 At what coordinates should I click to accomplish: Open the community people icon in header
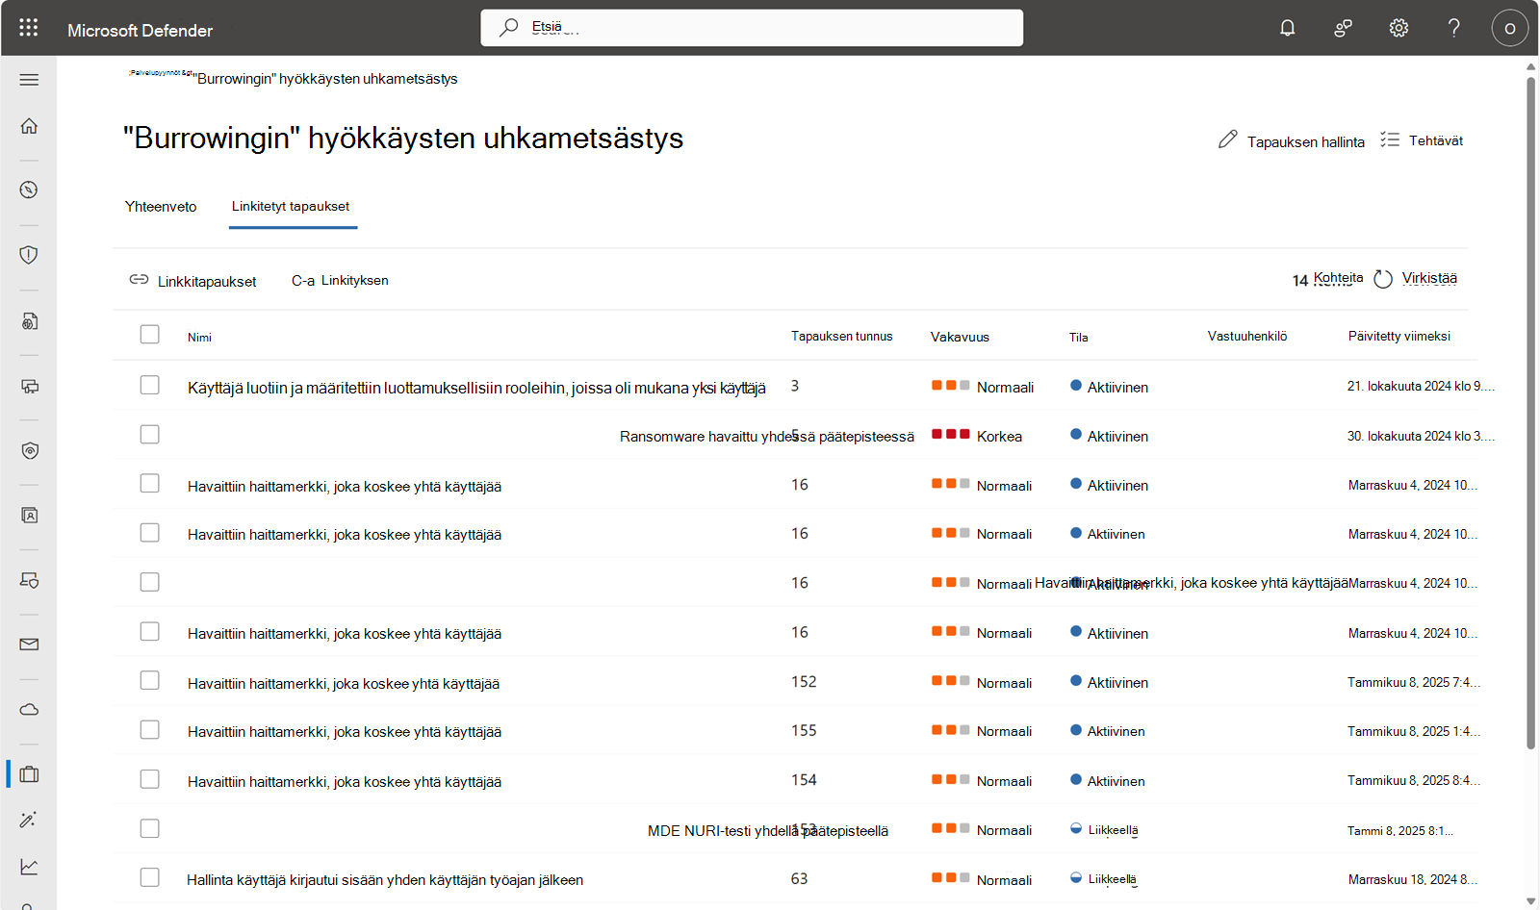[x=1343, y=28]
